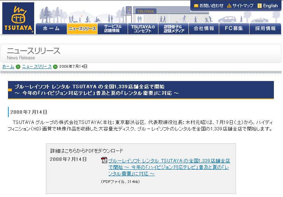The height and width of the screenshot is (197, 283).
Task: Click the bold date 2008年7月14日 above article
Action: [x=29, y=112]
